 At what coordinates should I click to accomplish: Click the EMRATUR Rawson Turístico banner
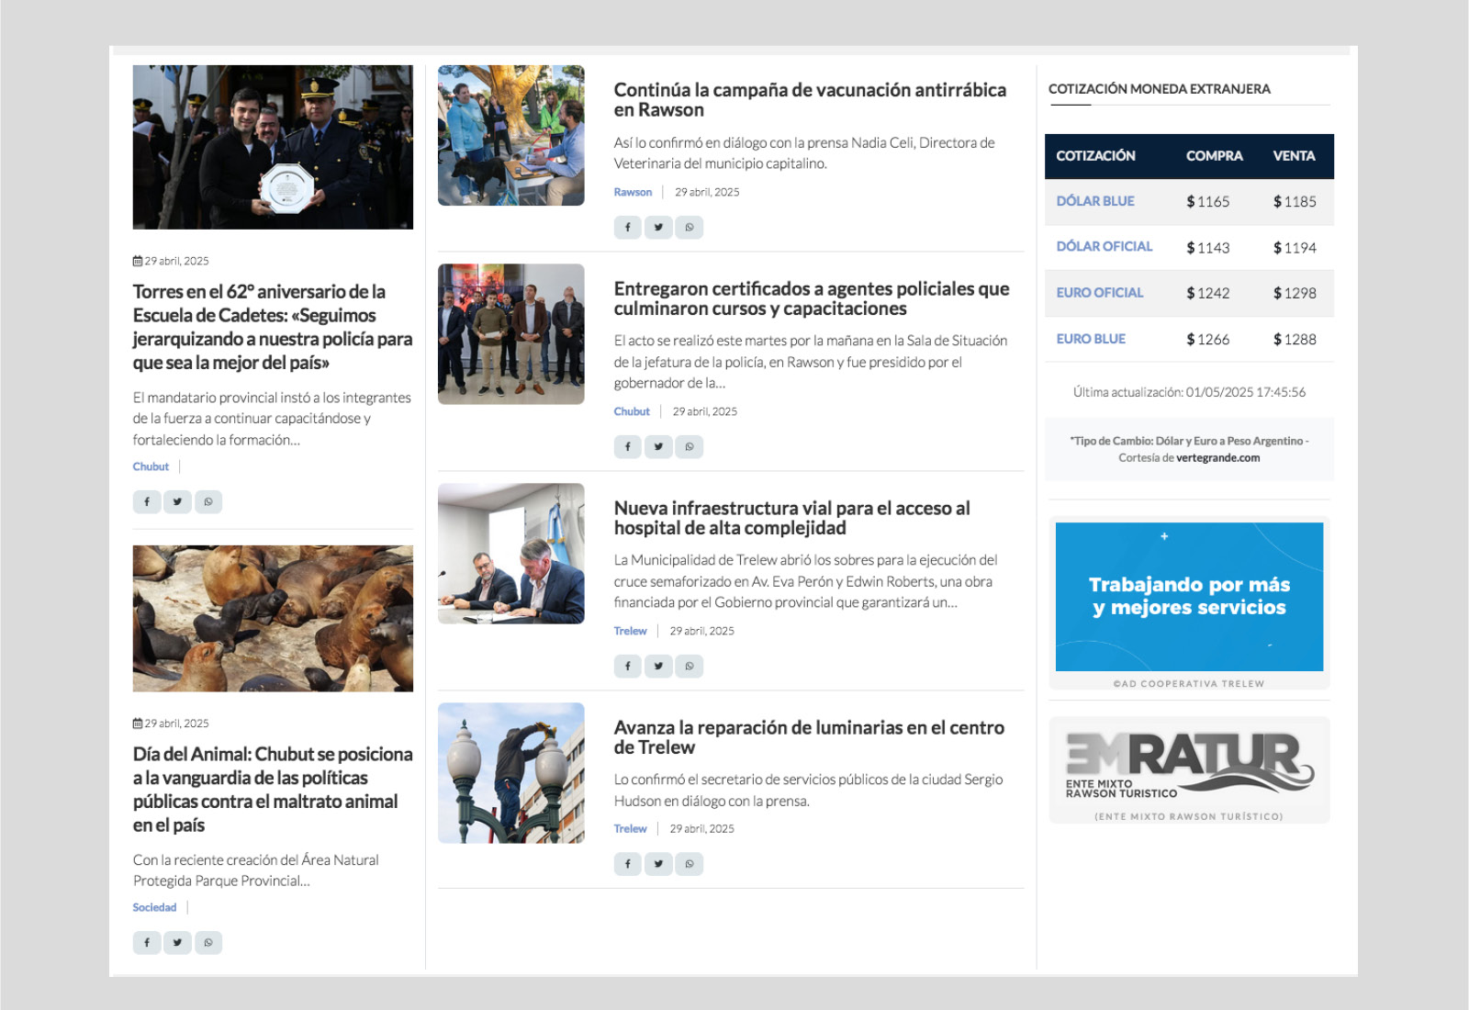coord(1189,769)
